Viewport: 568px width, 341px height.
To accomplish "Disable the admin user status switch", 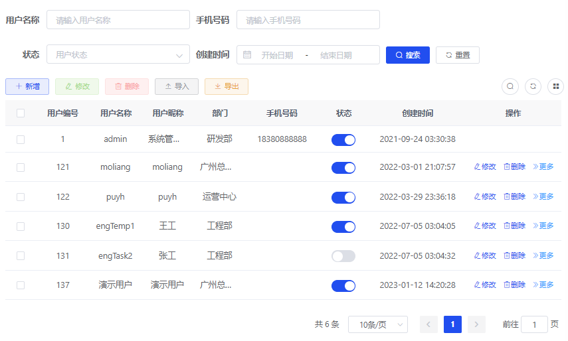I will point(343,139).
